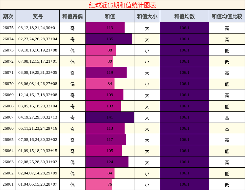
Task: Select period number 26068
Action: click(8, 106)
